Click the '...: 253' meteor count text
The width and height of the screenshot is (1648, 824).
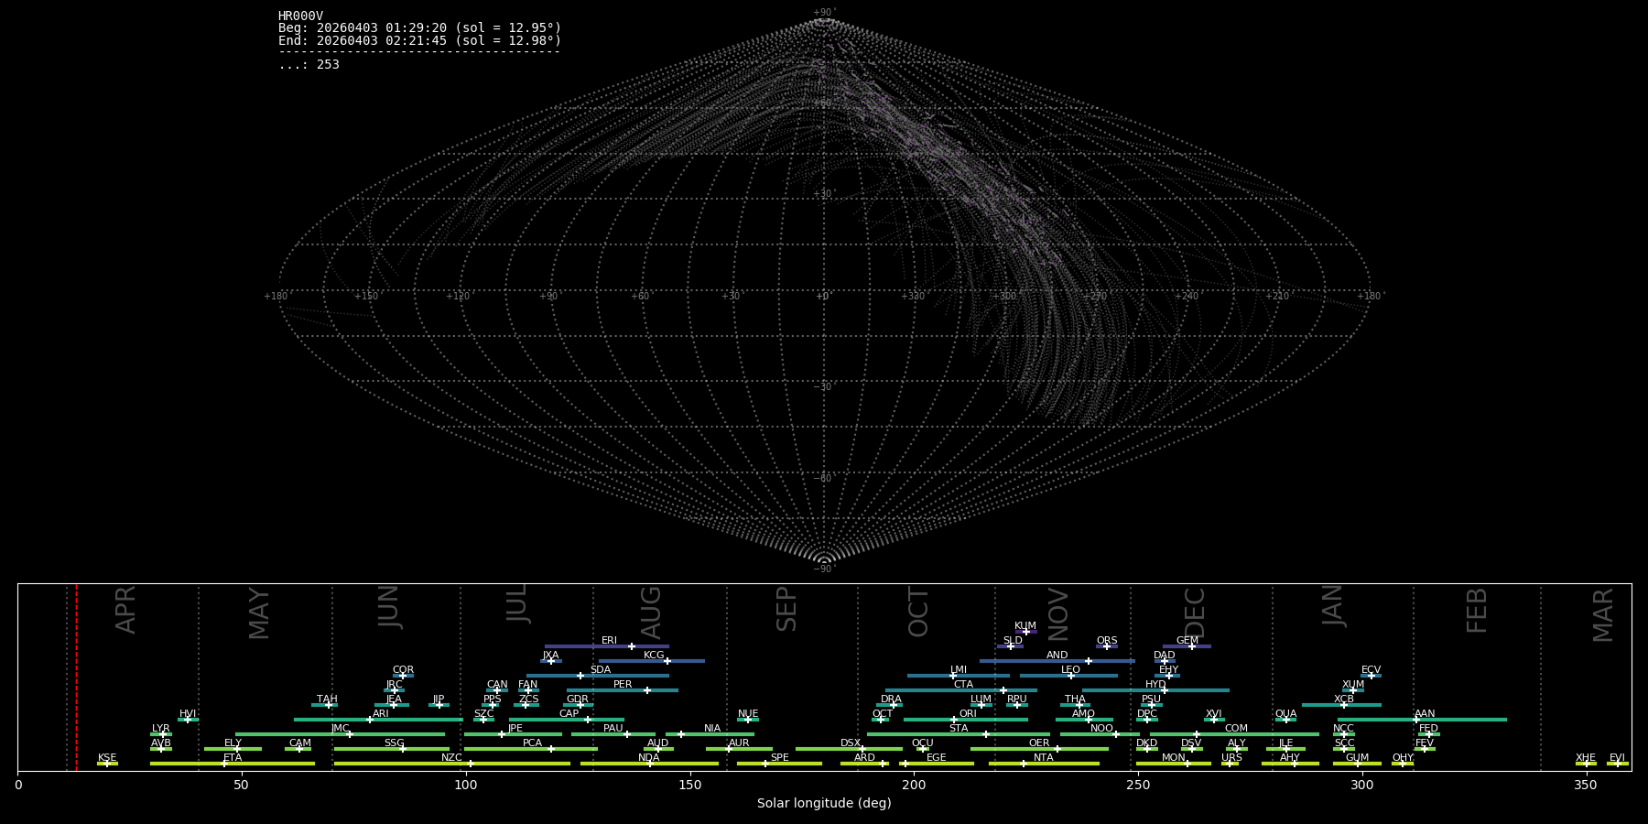click(309, 64)
